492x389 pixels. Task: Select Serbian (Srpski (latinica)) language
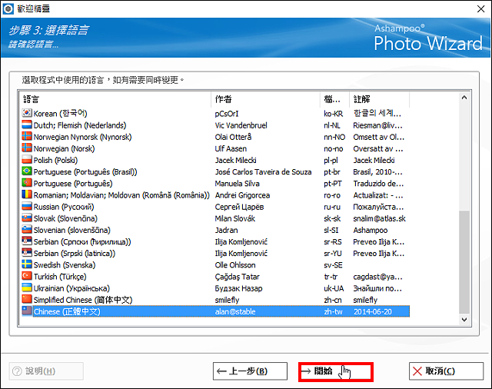tap(75, 253)
